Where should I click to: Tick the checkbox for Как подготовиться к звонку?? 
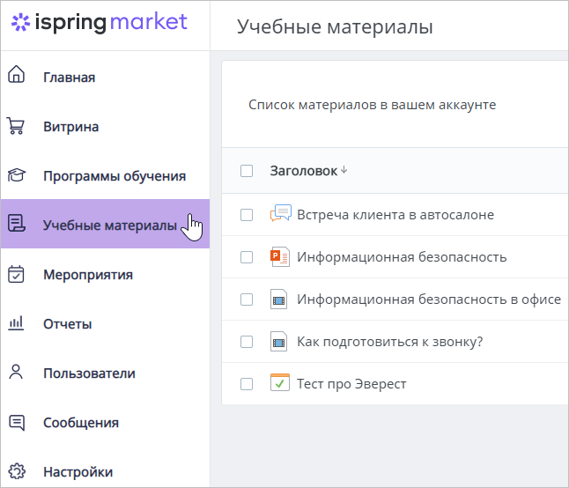[x=247, y=342]
